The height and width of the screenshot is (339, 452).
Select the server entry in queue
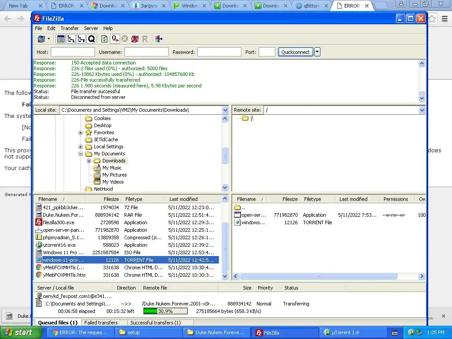(74, 296)
